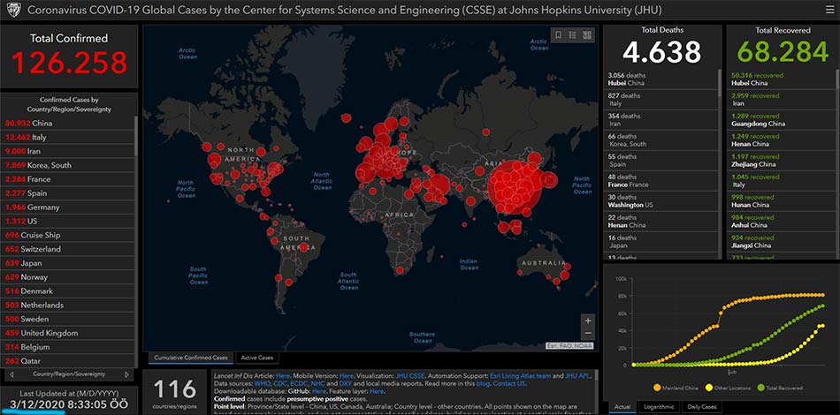
Task: Switch to Cumulative Confirmed Cases tab
Action: (191, 358)
